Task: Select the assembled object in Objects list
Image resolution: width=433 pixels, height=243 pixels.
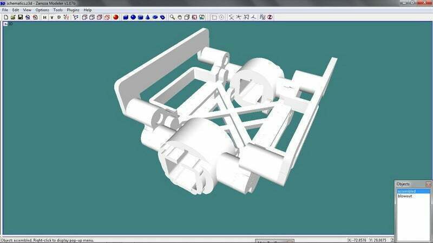Action: [414, 191]
